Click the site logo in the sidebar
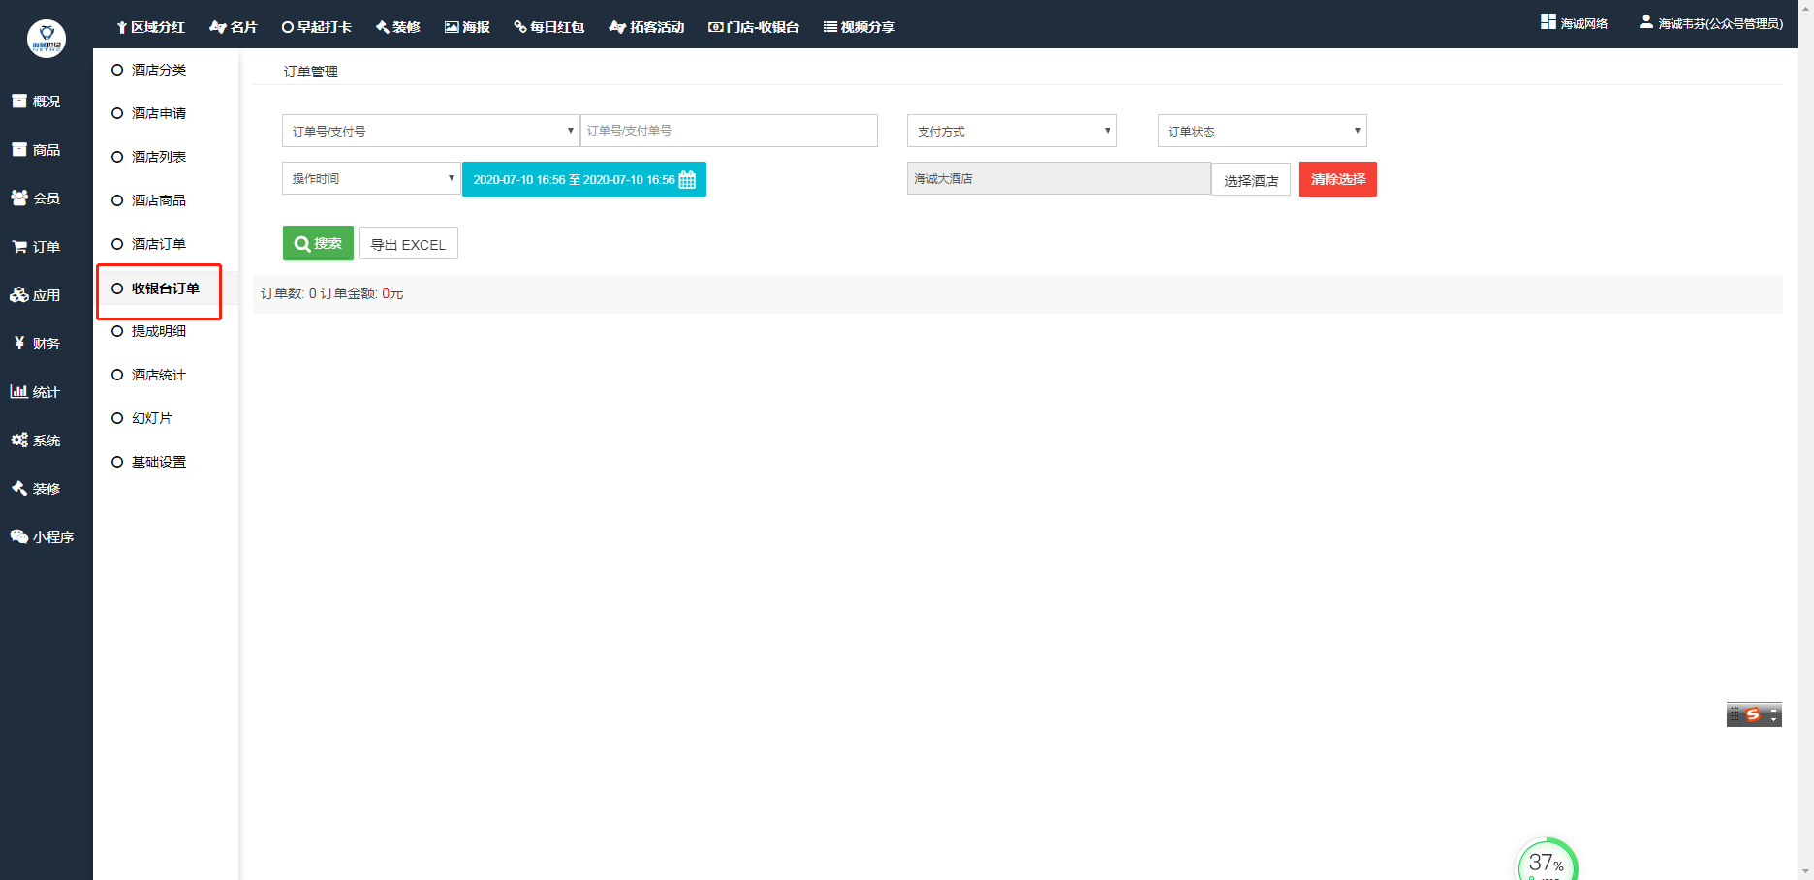The image size is (1814, 880). (x=47, y=39)
